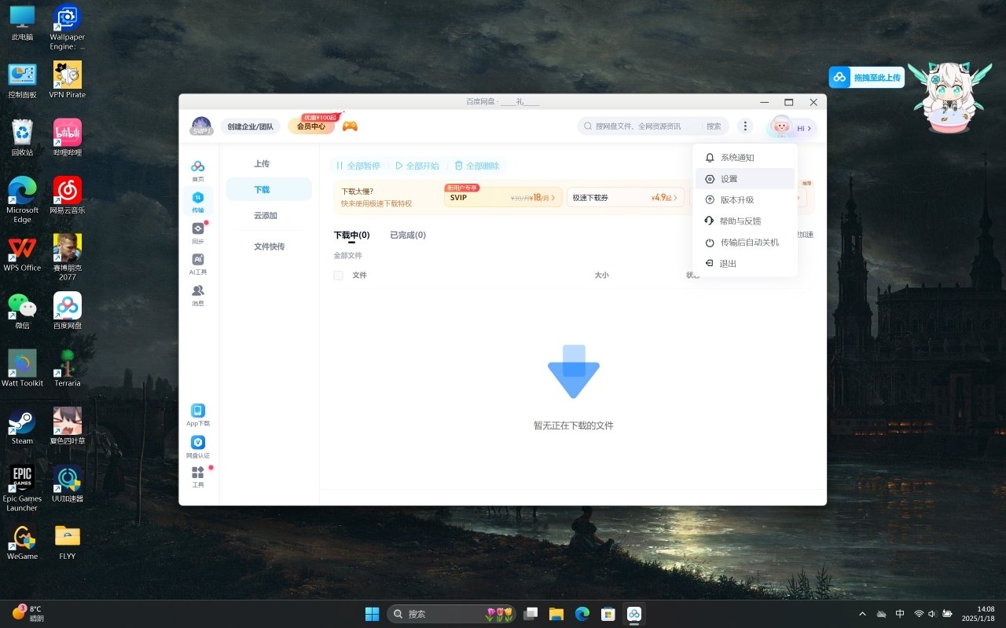Screen dimensions: 1006x628
Task: Click the magnifier icon in the Baidu Netdisk search box
Action: tap(588, 126)
